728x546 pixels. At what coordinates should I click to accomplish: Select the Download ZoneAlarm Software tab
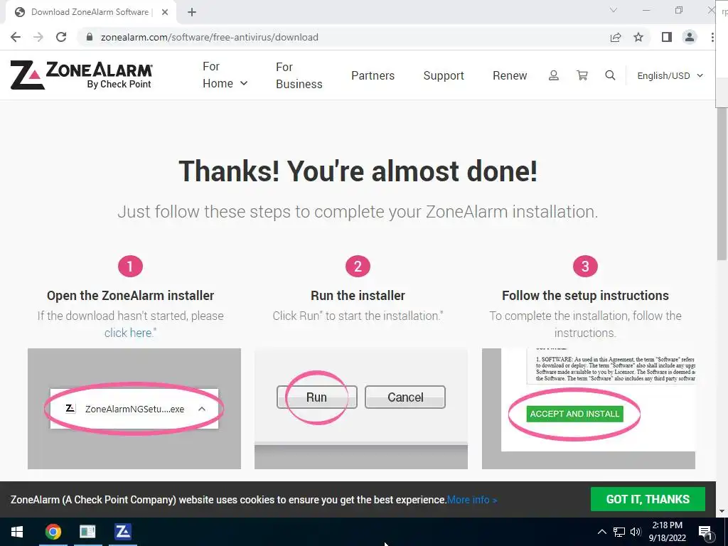[90, 12]
